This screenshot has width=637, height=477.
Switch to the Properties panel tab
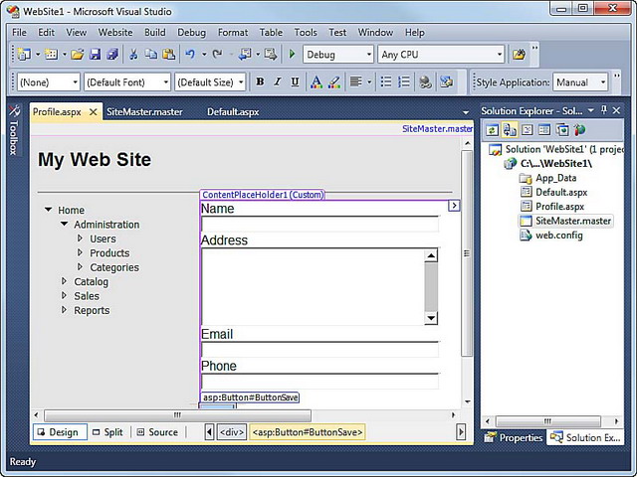click(514, 437)
